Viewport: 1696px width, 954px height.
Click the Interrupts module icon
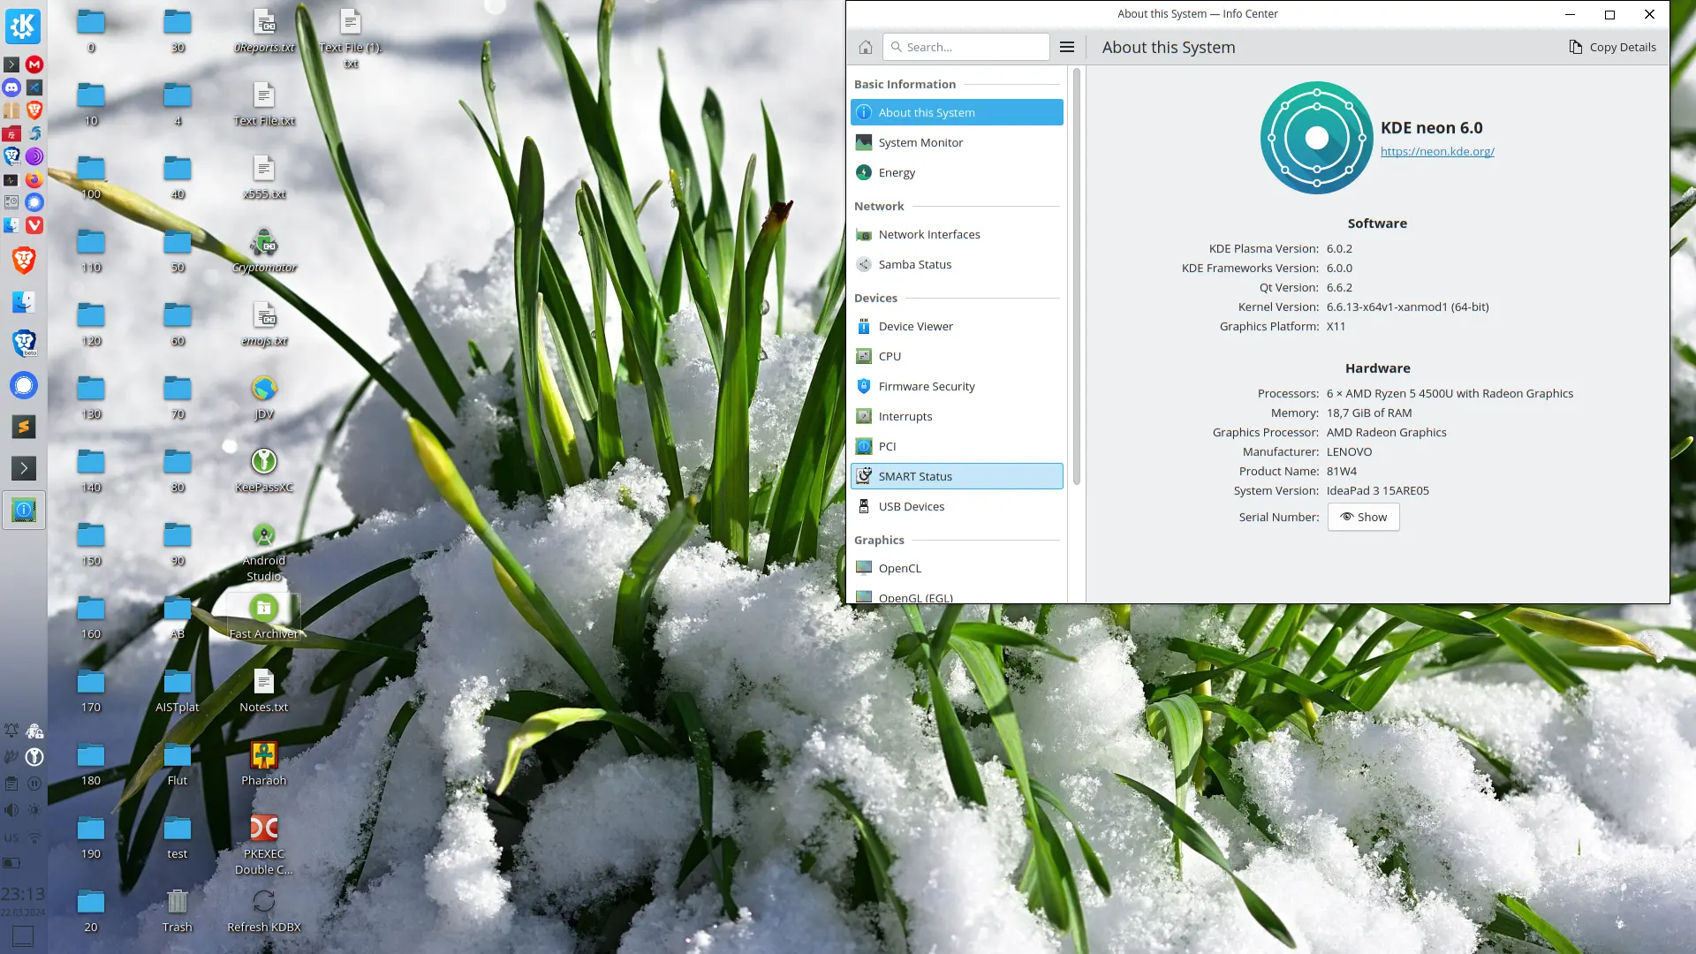click(x=864, y=416)
